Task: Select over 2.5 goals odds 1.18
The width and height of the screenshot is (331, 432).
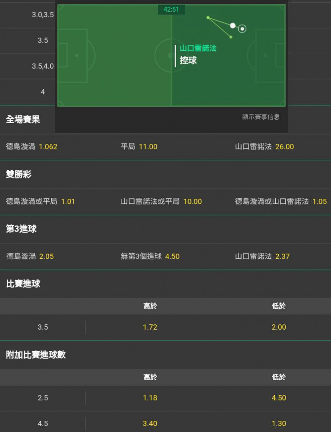Action: (150, 398)
